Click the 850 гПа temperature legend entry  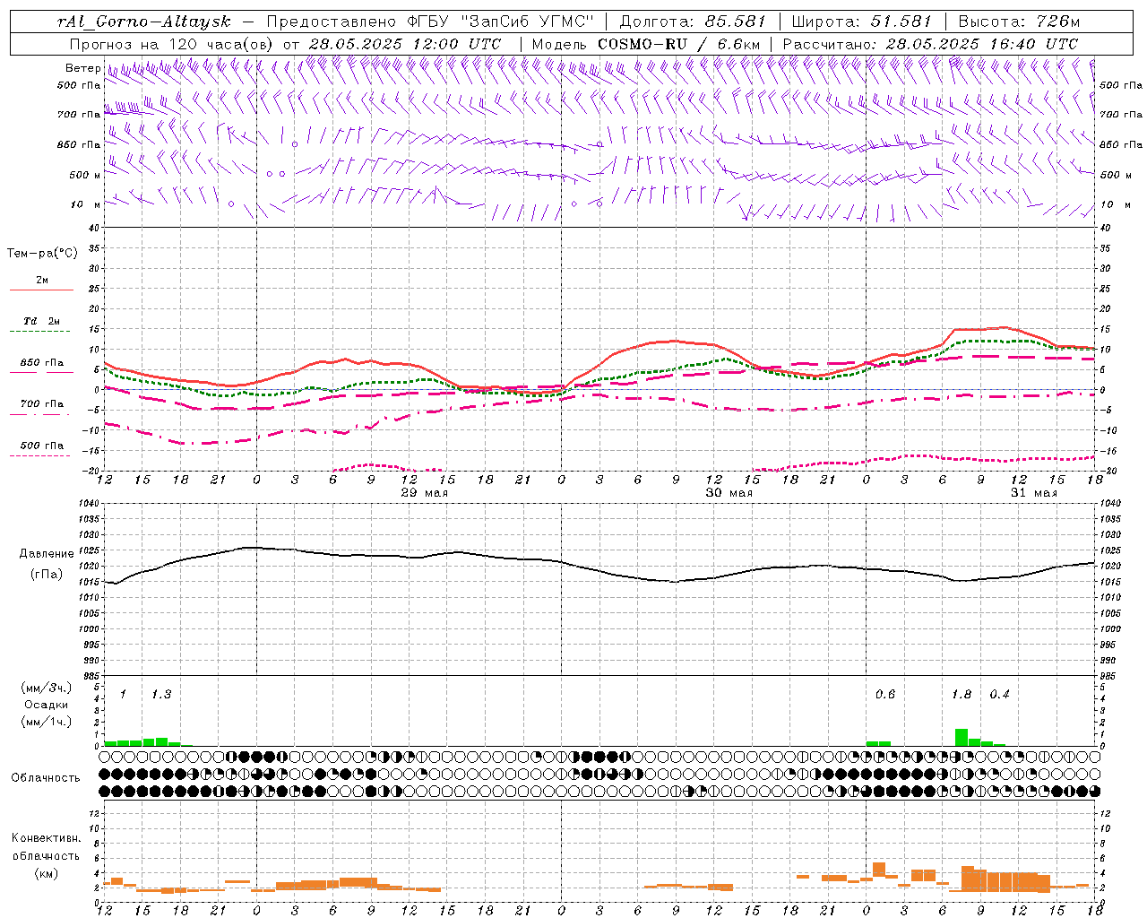[x=42, y=363]
